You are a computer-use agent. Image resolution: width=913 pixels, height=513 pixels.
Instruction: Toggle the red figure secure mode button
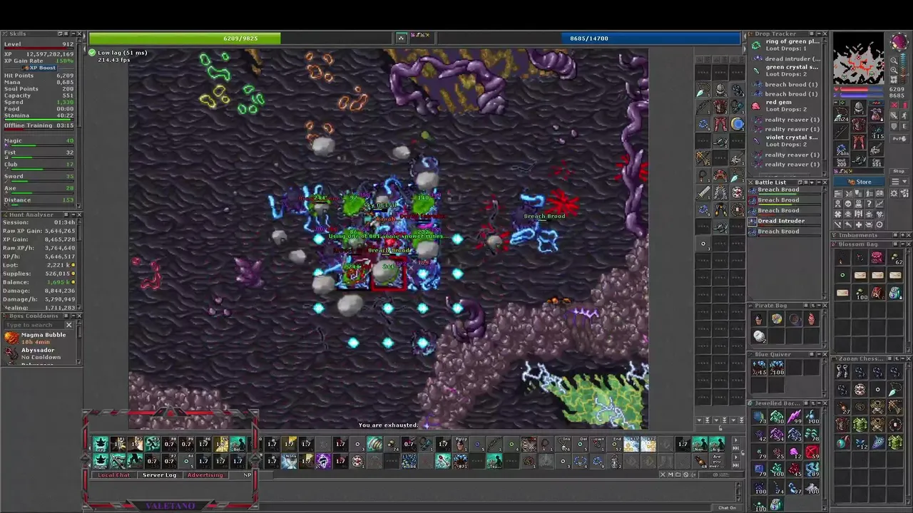tap(904, 105)
